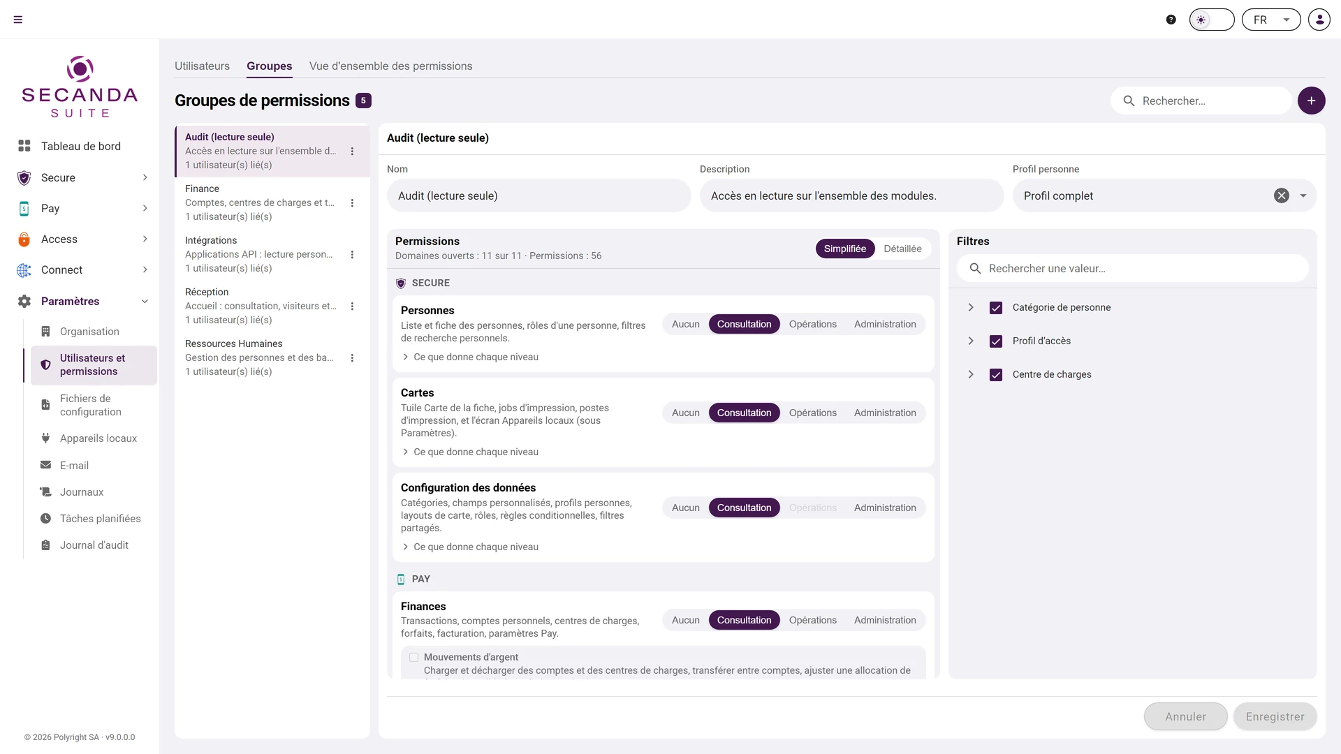Click the plus button to add group
This screenshot has height=754, width=1341.
tap(1312, 101)
